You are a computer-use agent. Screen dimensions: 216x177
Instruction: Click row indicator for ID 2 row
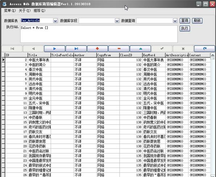[3, 60]
